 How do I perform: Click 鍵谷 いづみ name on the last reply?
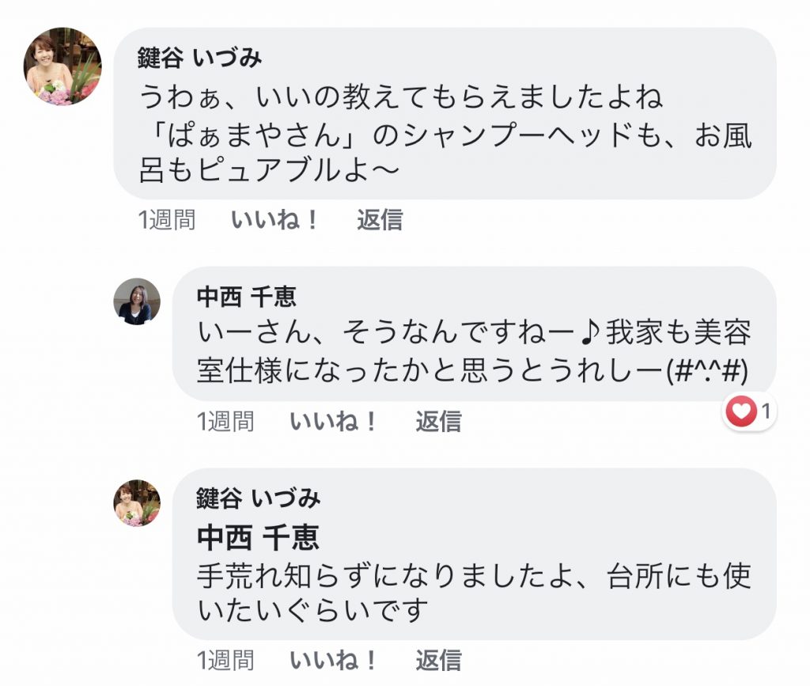point(259,498)
